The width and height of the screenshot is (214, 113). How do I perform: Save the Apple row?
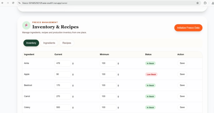coord(182,74)
